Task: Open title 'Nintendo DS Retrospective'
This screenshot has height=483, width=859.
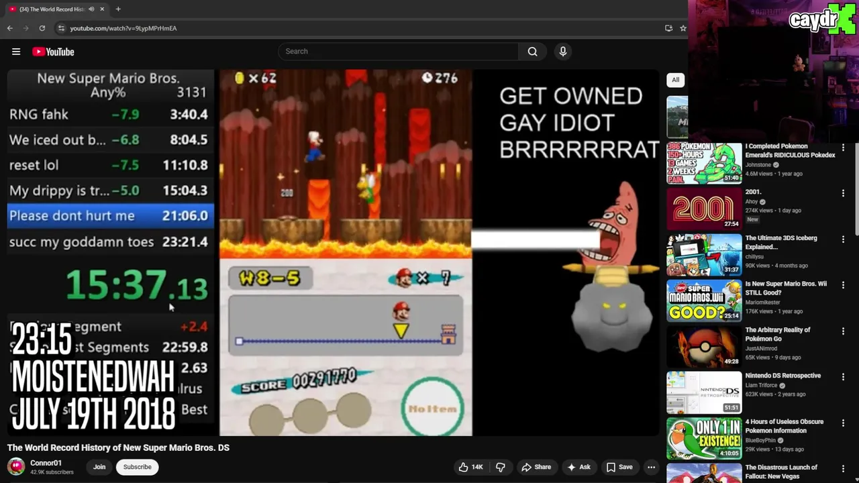Action: (783, 376)
